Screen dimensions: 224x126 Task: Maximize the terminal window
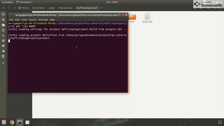[x=123, y=15]
